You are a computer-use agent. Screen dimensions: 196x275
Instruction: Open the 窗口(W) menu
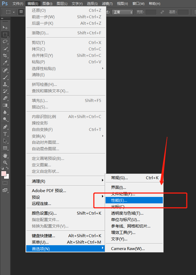(x=138, y=3)
